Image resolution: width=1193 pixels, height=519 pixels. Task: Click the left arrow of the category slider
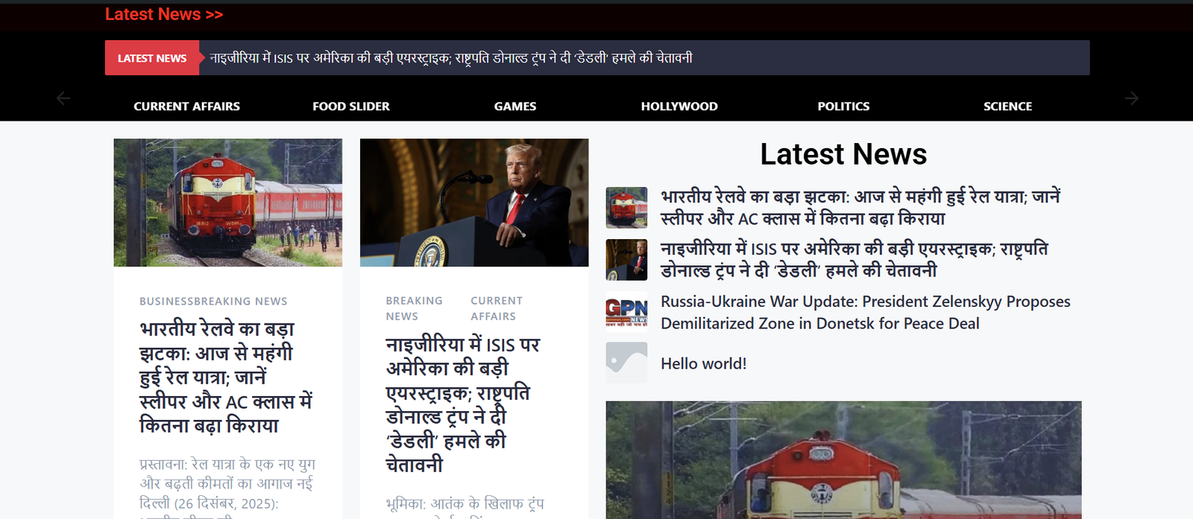63,98
